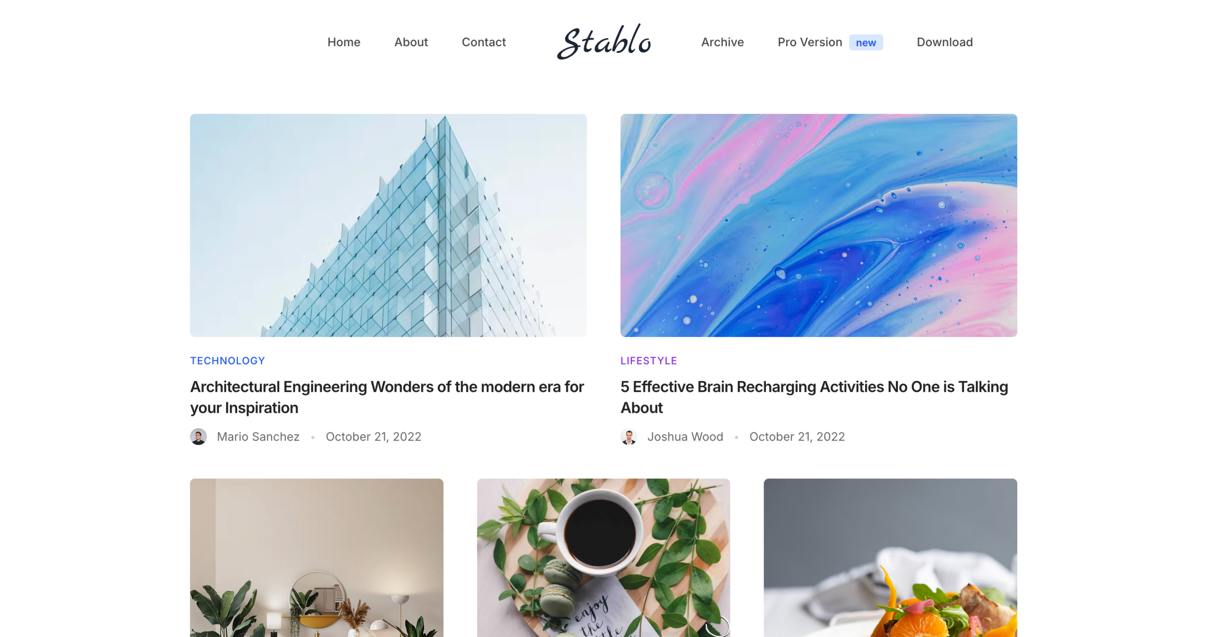Open the Download link
The image size is (1209, 637).
(945, 42)
